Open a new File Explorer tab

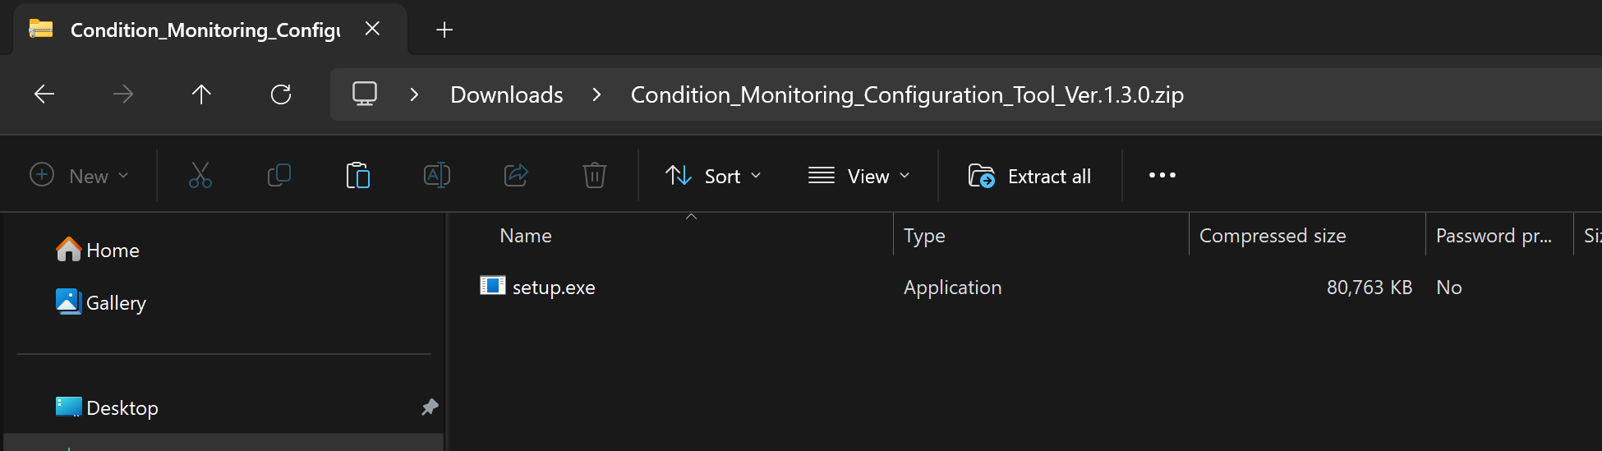(444, 30)
